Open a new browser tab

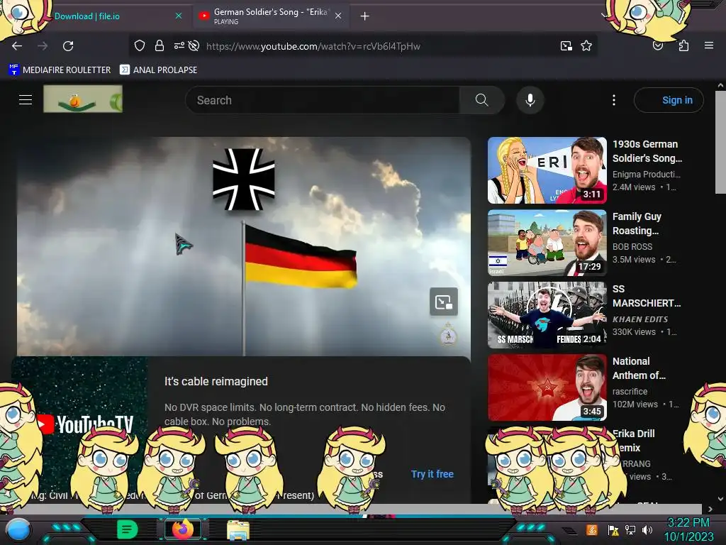[x=365, y=16]
